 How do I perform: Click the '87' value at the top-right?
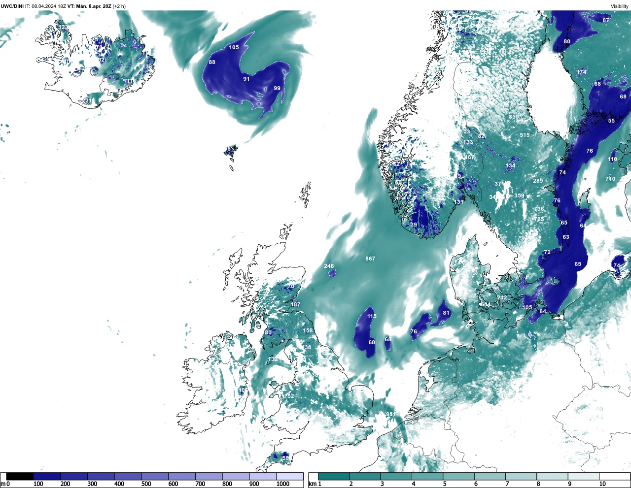click(606, 20)
